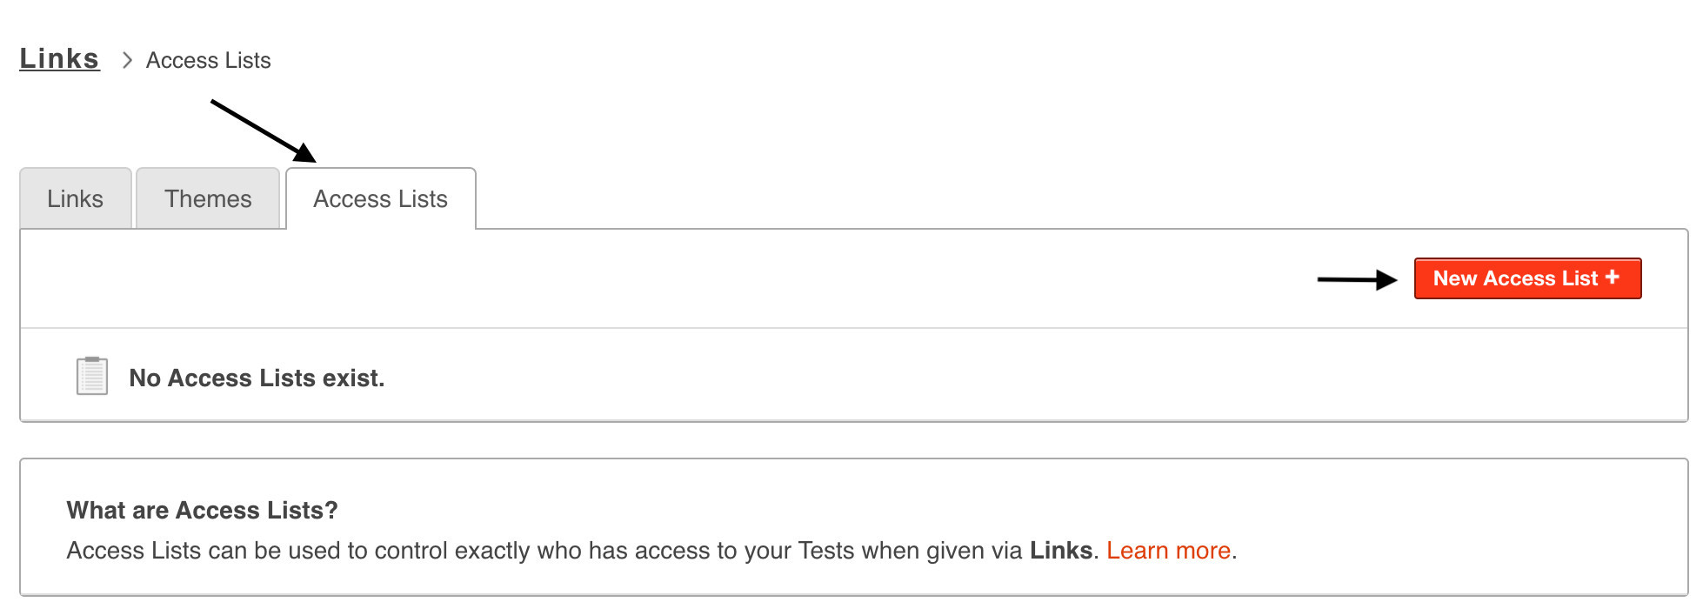The width and height of the screenshot is (1703, 609).
Task: Click empty toolbar area left of New Access List
Action: pyautogui.click(x=696, y=278)
